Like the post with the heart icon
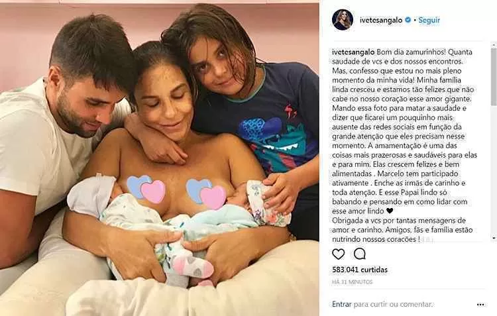497x316 pixels. [x=338, y=254]
